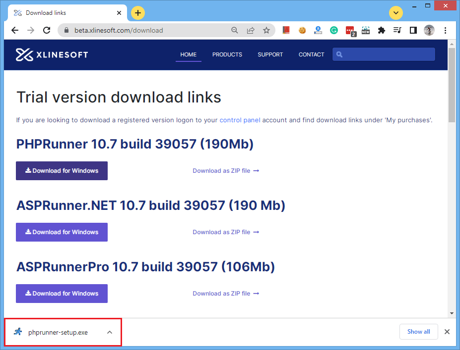The height and width of the screenshot is (350, 460).
Task: Open the red extension with badge 2
Action: coord(350,31)
